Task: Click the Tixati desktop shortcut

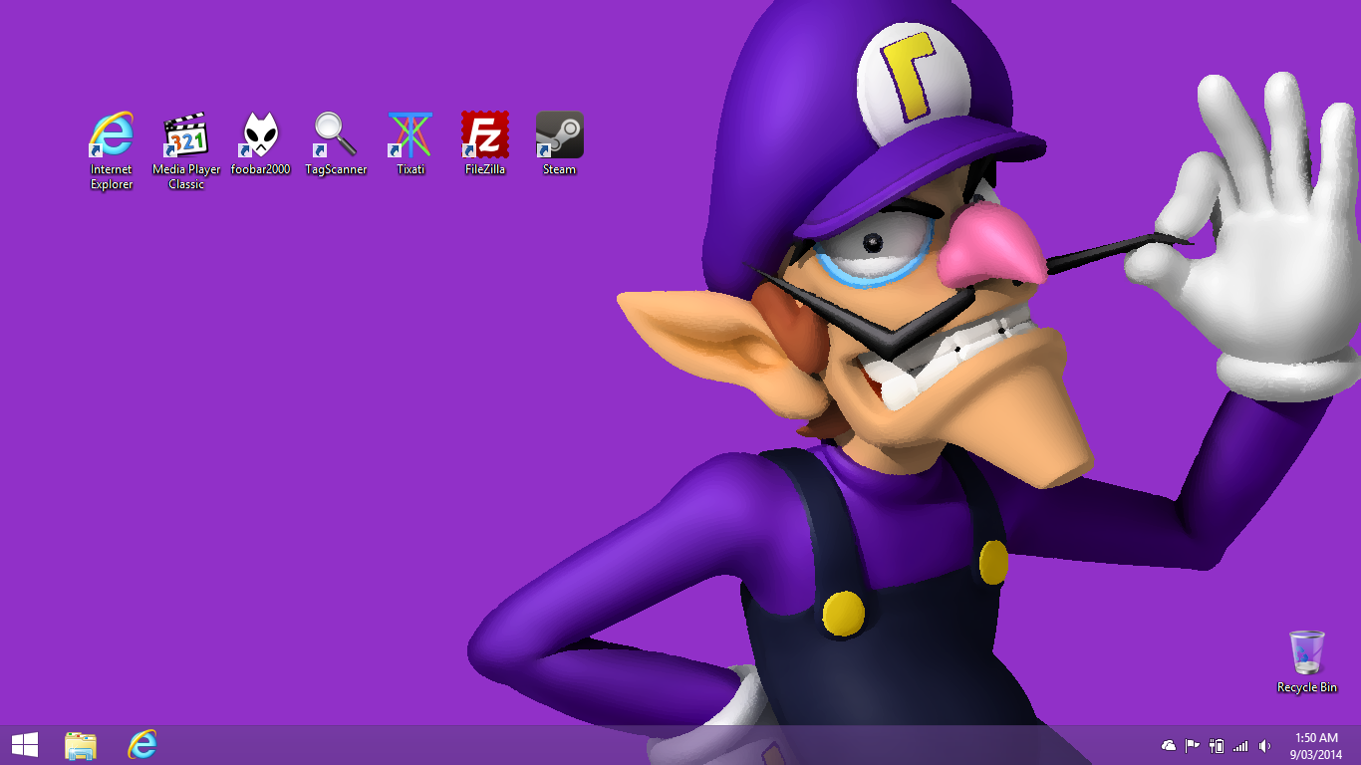Action: (x=410, y=134)
